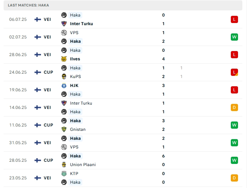Image resolution: width=247 pixels, height=188 pixels.
Task: Open the Inter Turku team link on 06.07.25
Action: (x=82, y=24)
